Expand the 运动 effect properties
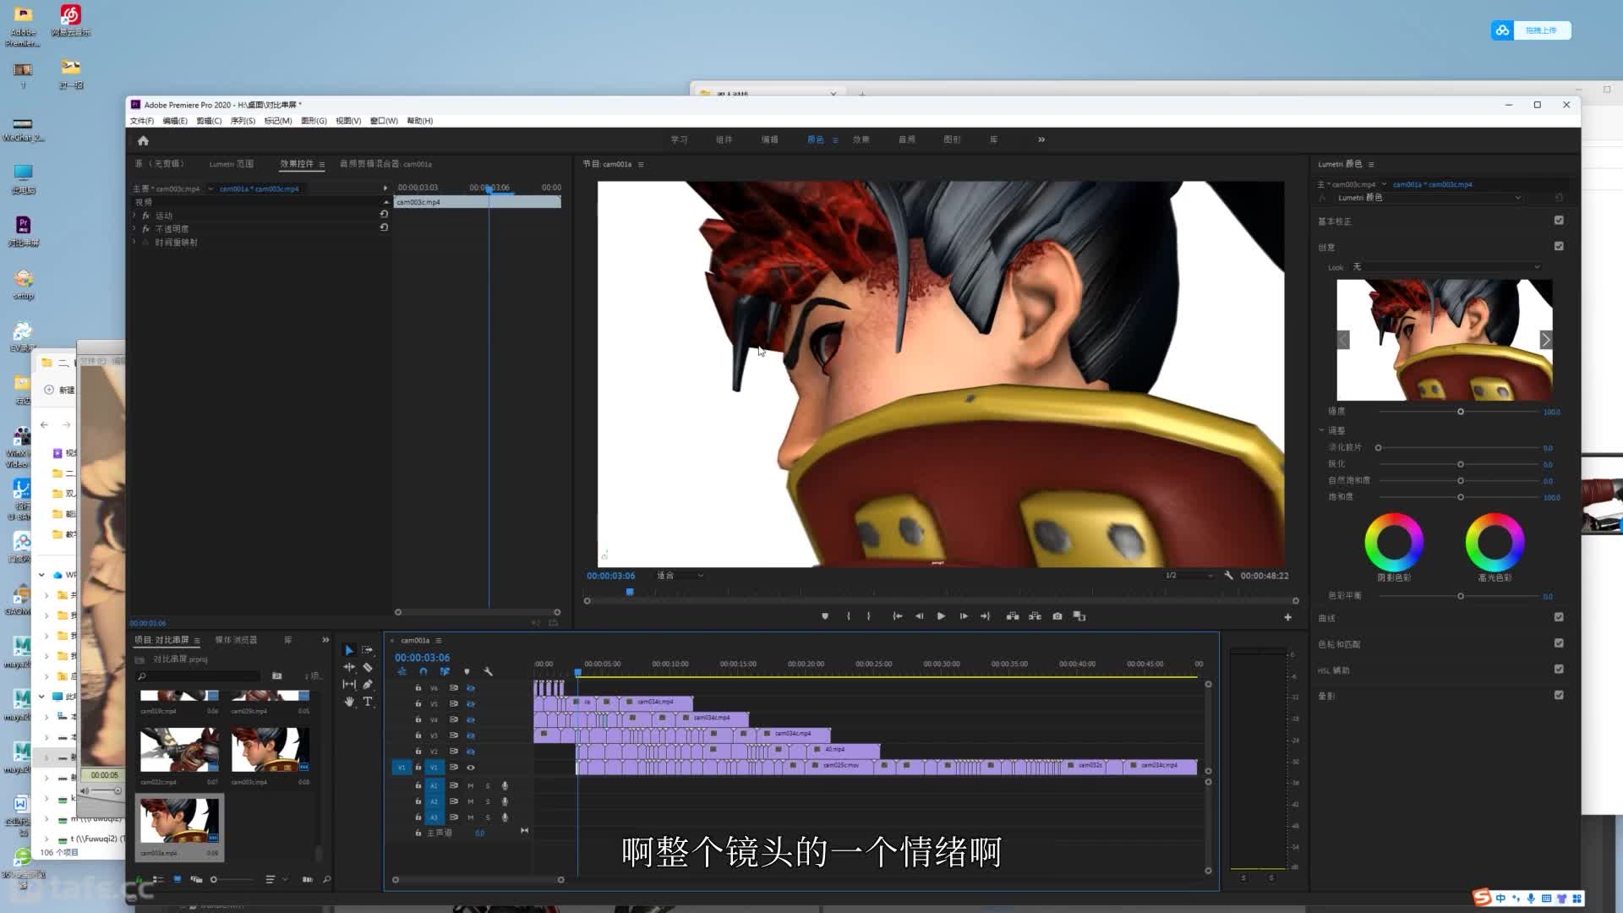This screenshot has height=913, width=1623. (134, 216)
